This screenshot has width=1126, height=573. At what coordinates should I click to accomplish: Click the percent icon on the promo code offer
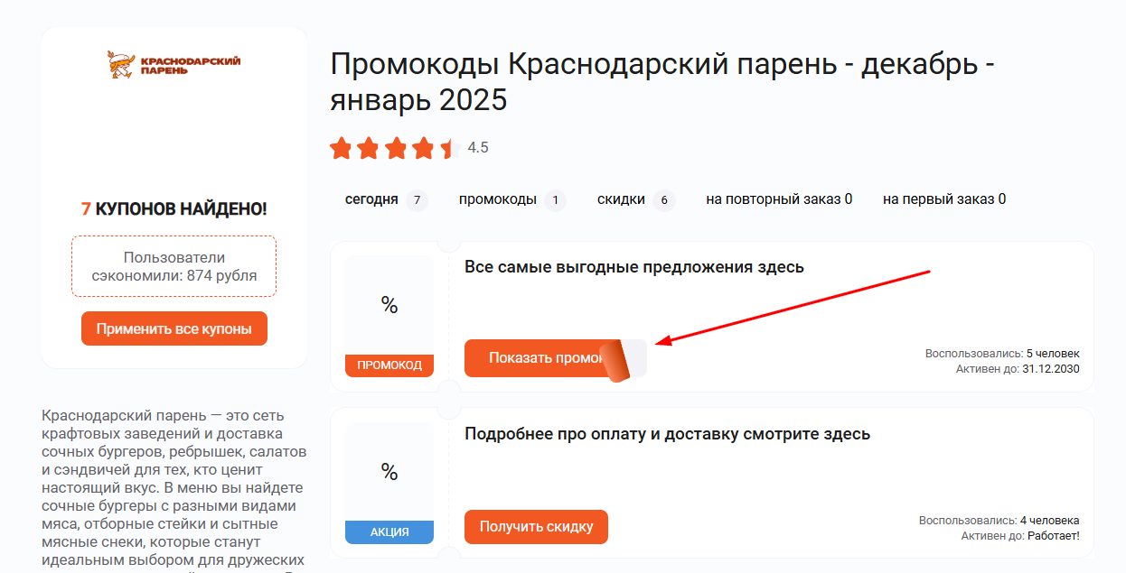pos(389,307)
